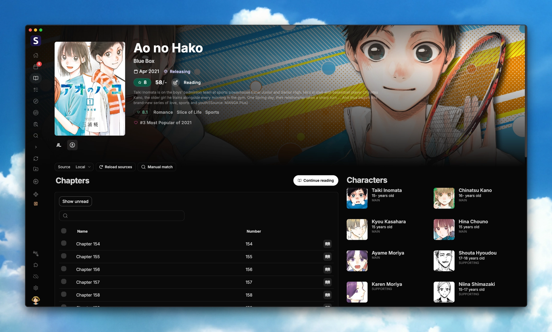Check the Chapter 156 checkbox
Screen dimensions: 552x332
(x=64, y=269)
